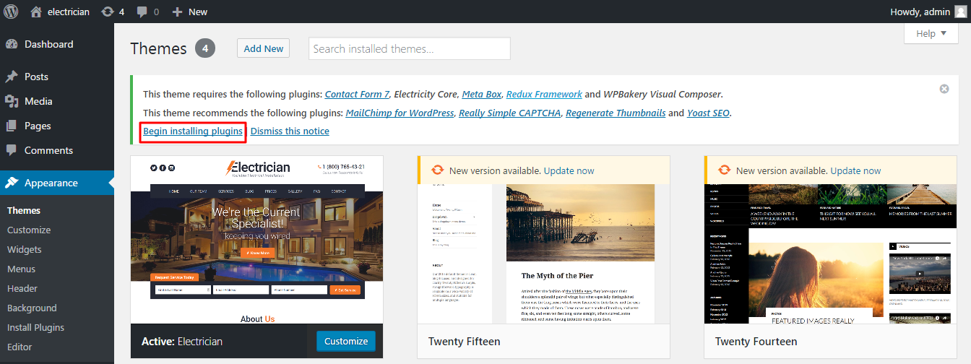Click update icon on Twenty Fourteen card
This screenshot has height=364, width=971.
coord(724,170)
